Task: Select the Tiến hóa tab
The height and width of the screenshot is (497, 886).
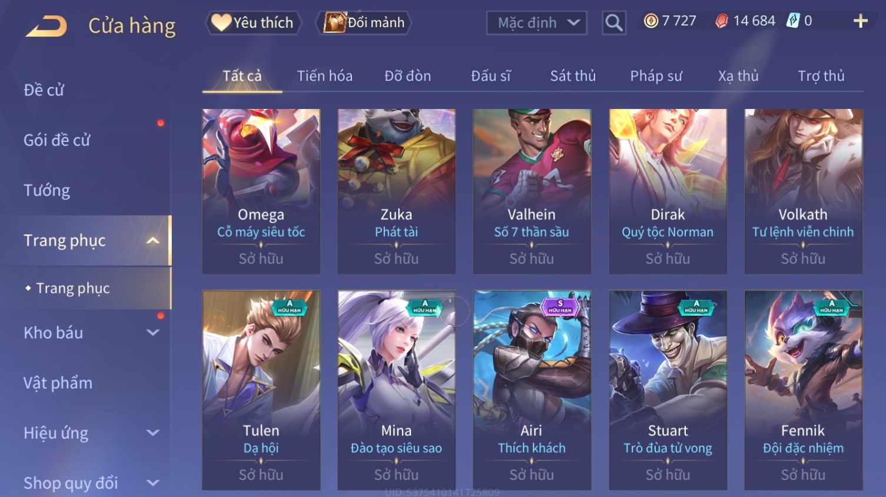Action: tap(324, 76)
